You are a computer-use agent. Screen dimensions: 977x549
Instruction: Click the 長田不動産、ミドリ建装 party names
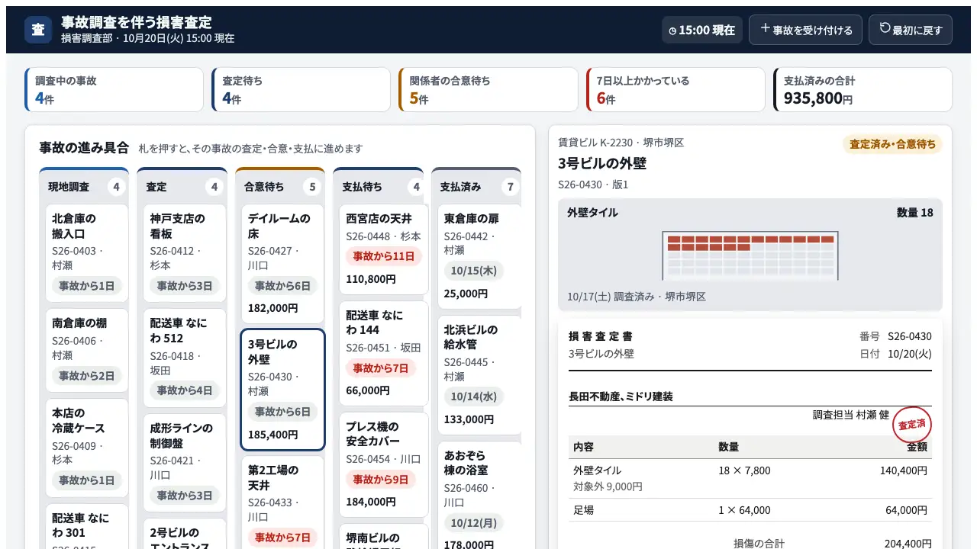(621, 396)
